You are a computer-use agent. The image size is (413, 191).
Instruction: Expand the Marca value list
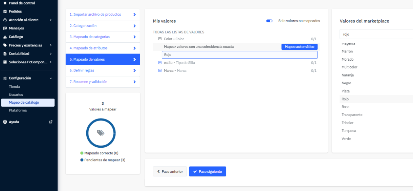160,70
